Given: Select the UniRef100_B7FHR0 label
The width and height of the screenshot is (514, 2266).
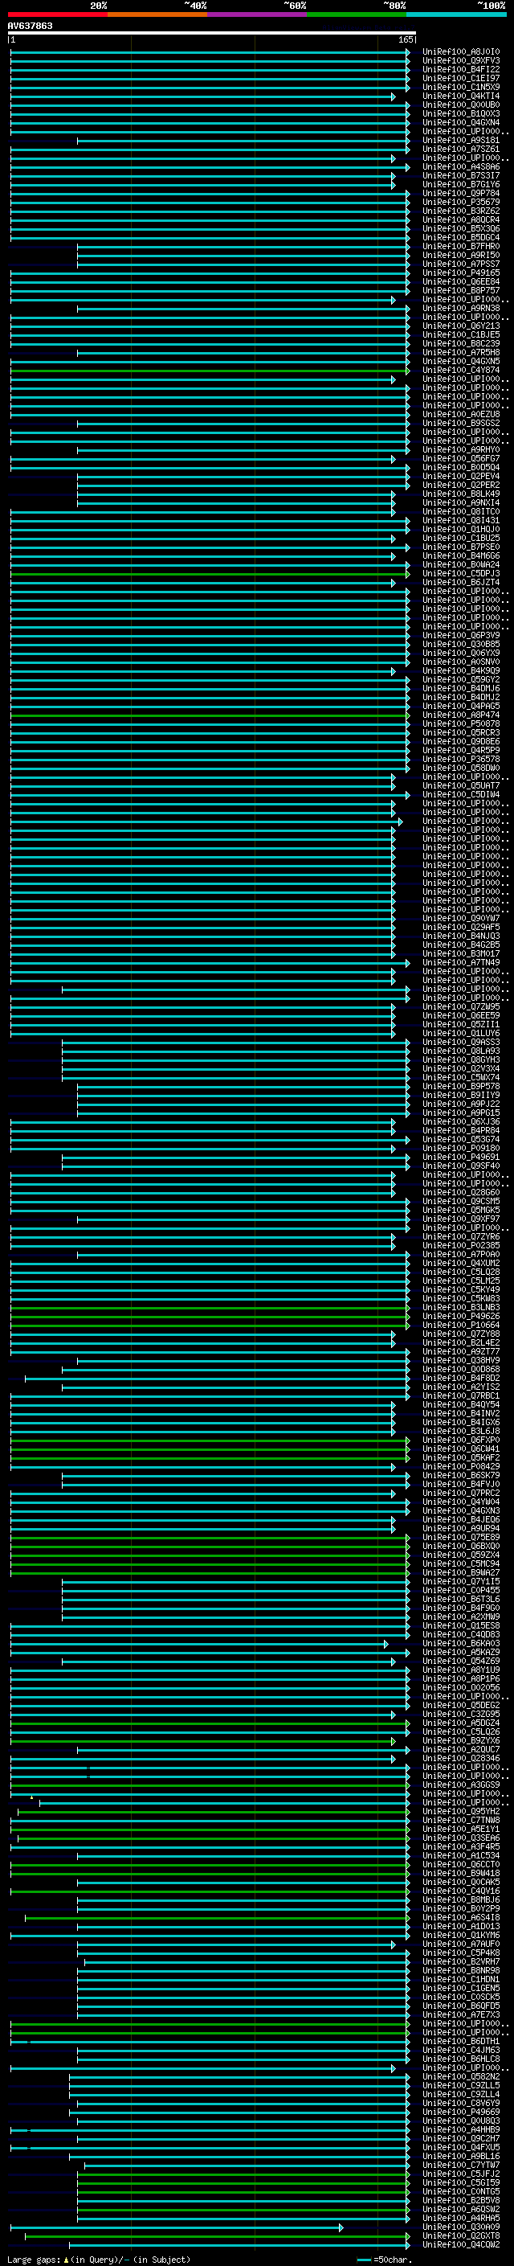Looking at the screenshot, I should (x=460, y=246).
